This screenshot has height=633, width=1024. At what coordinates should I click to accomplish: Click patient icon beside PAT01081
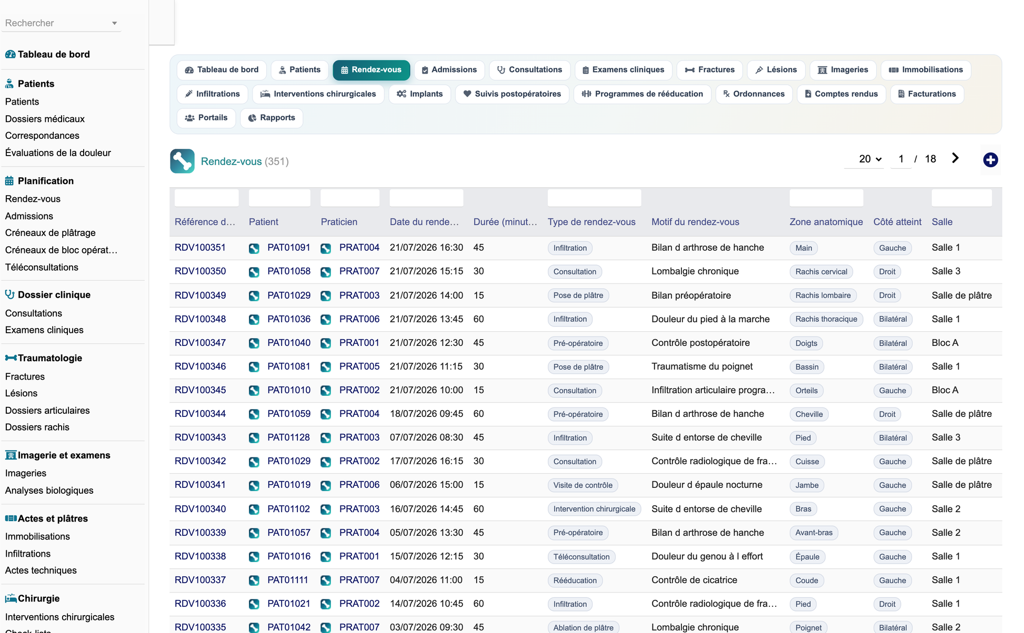[x=254, y=367]
